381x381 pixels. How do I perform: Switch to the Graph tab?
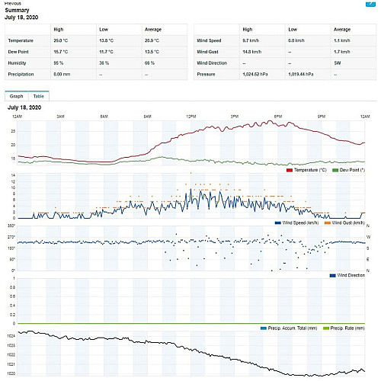pyautogui.click(x=17, y=96)
